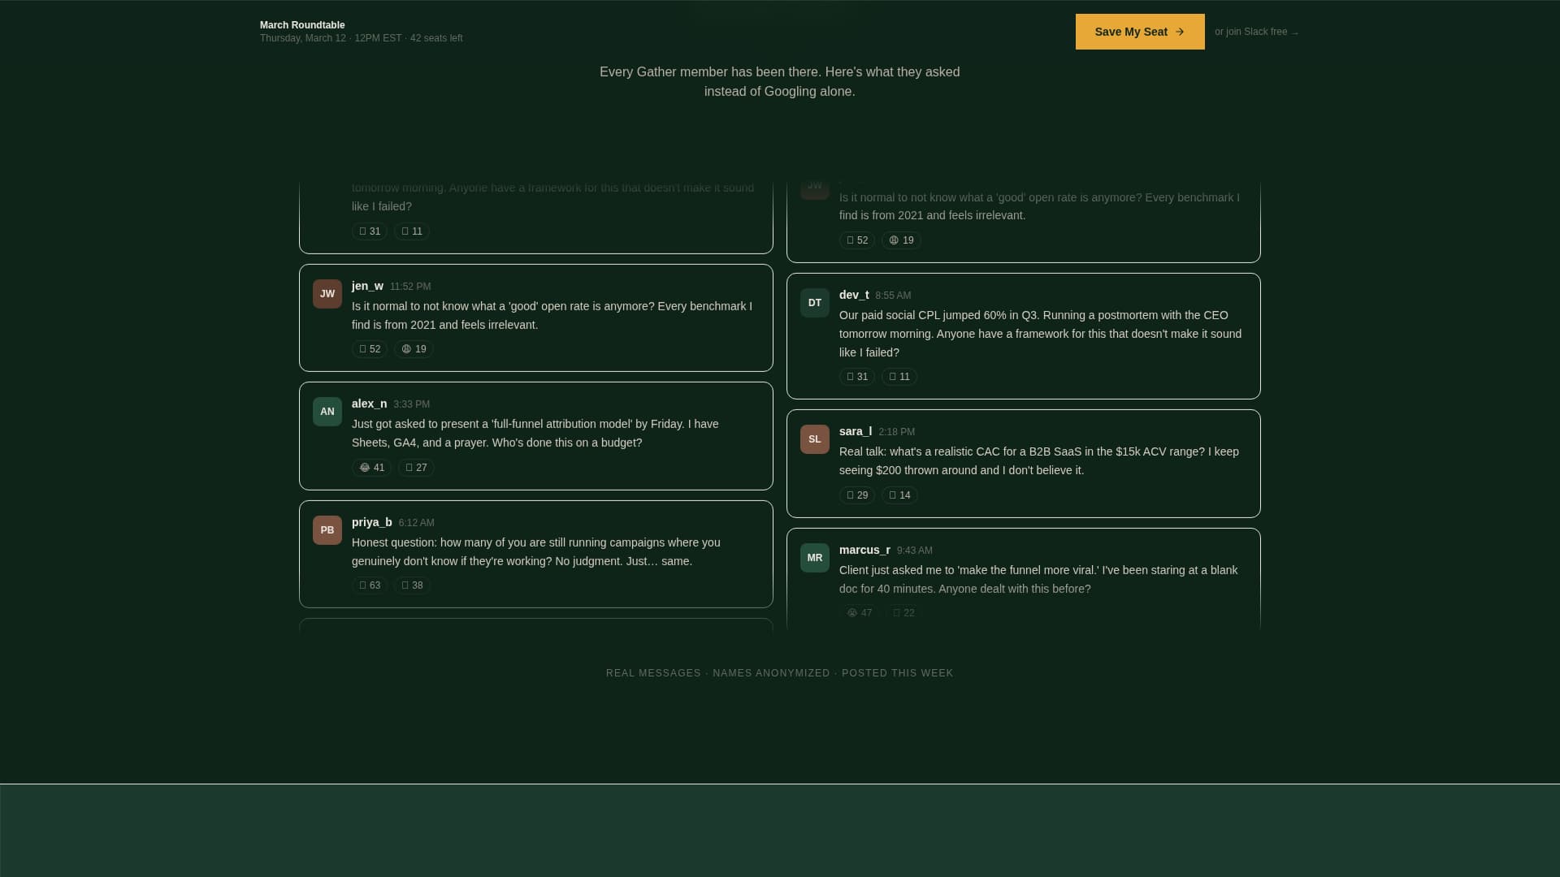Screen dimensions: 1560x877
Task: Open the marcus_r username
Action: [864, 550]
